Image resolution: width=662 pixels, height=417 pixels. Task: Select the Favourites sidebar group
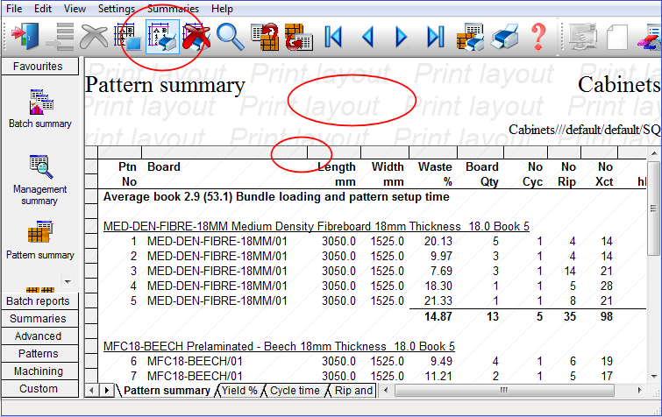[39, 67]
